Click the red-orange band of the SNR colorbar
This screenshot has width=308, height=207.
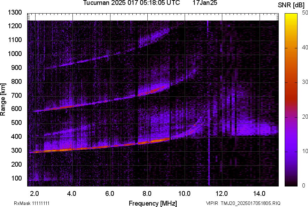click(x=291, y=83)
